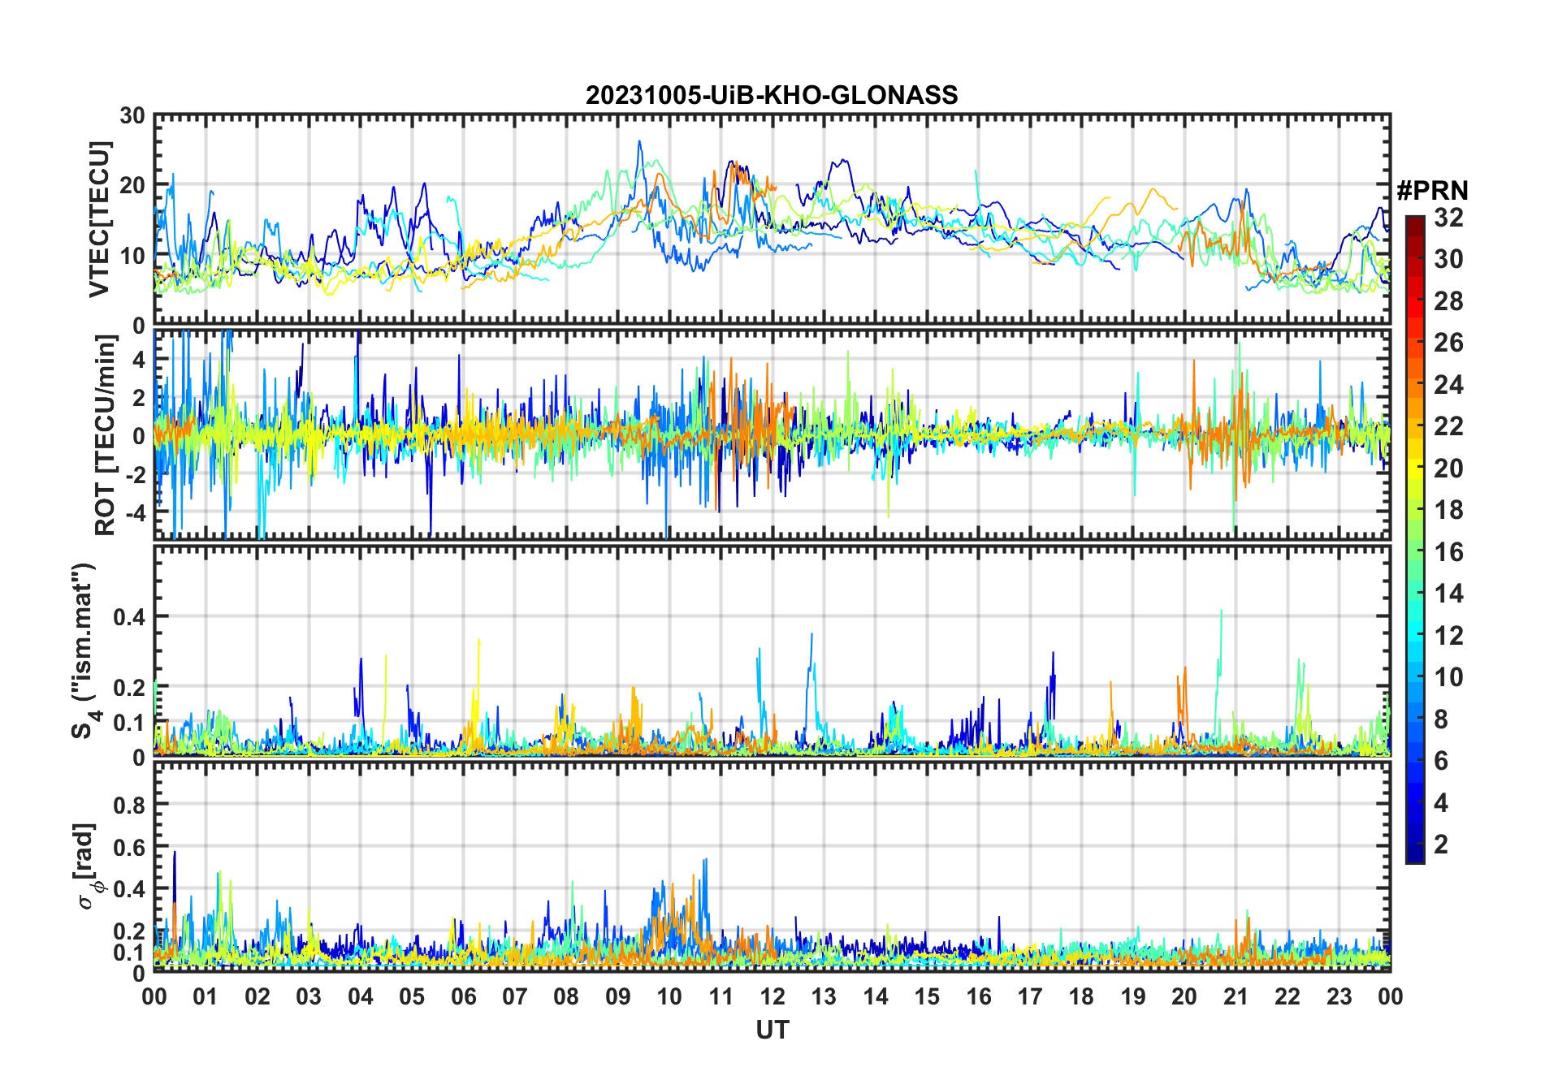Click VTEC axis tick label 30
Screen dimensions: 1545x1080
click(132, 116)
